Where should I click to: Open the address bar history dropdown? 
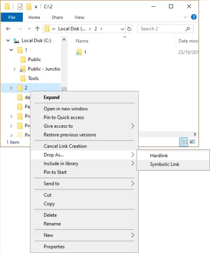122,29
